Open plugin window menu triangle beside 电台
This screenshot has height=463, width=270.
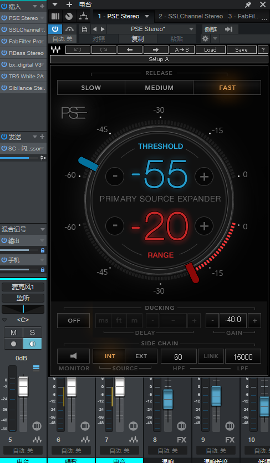[55, 4]
